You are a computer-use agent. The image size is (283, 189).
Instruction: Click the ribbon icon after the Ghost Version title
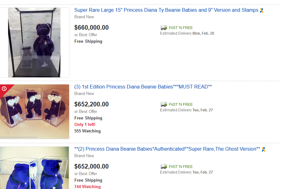point(263,149)
